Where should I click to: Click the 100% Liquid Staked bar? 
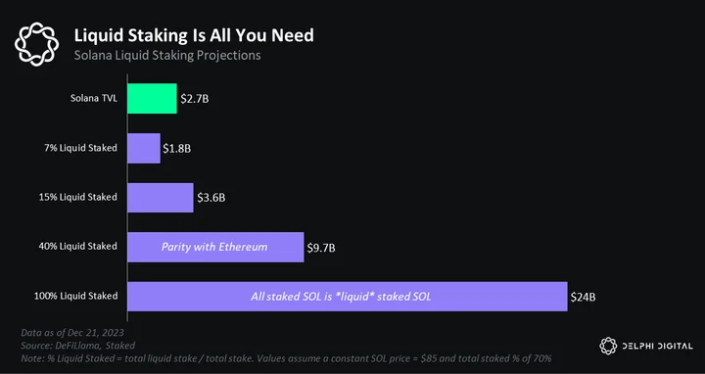tap(348, 297)
